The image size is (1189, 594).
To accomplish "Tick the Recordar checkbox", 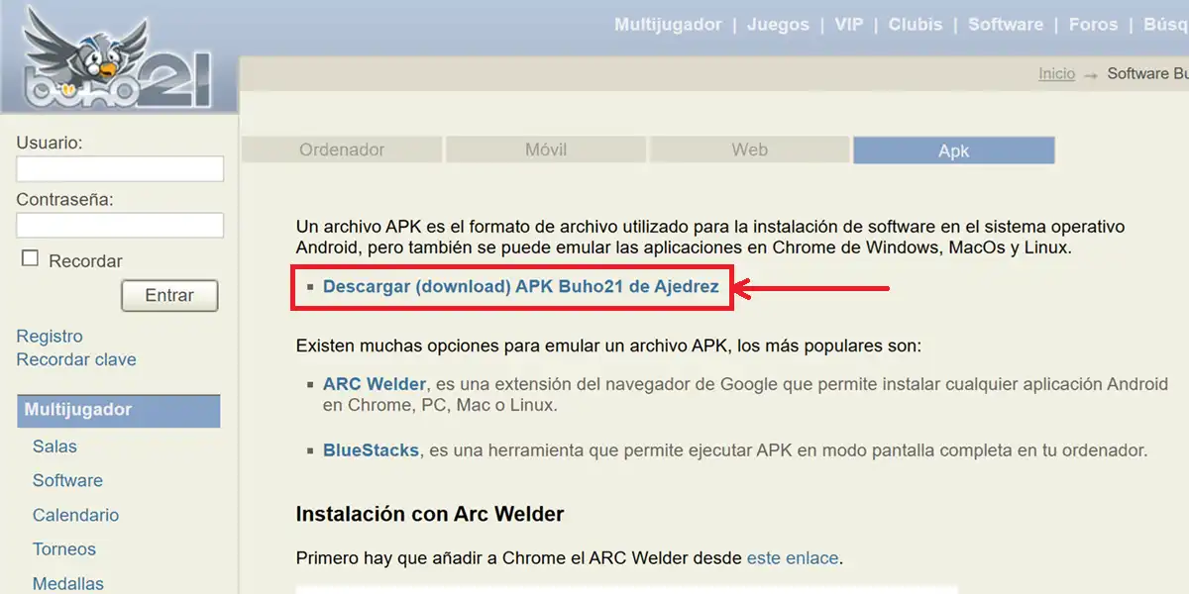I will 30,258.
